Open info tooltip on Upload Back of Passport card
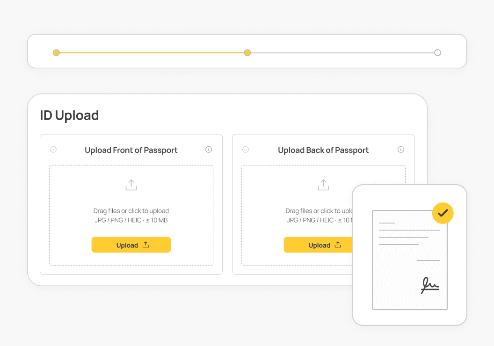 [401, 150]
